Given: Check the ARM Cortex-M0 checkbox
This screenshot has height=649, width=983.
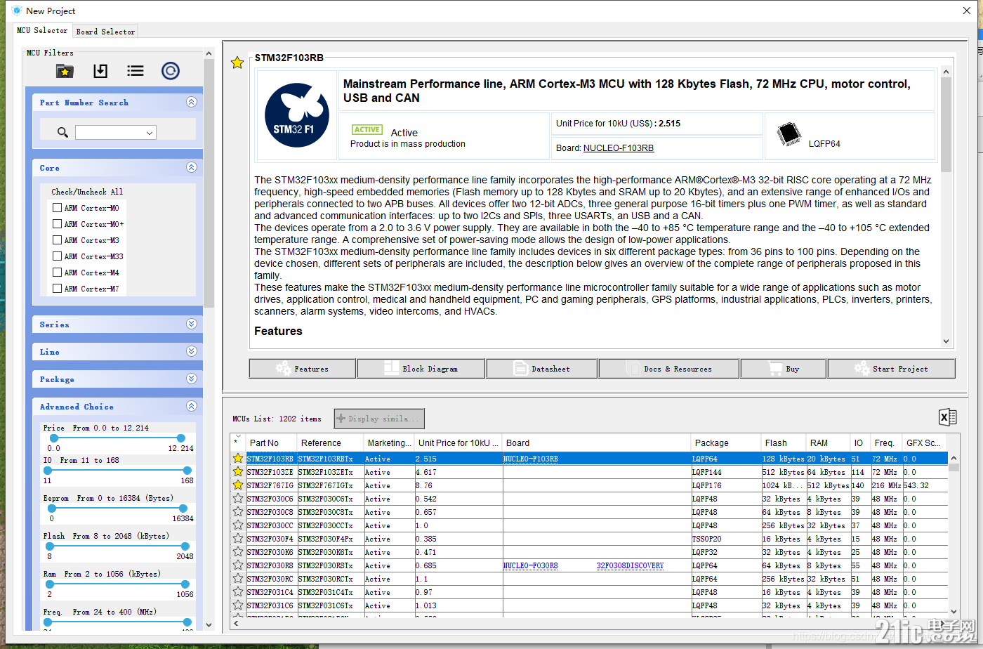Looking at the screenshot, I should [x=58, y=208].
